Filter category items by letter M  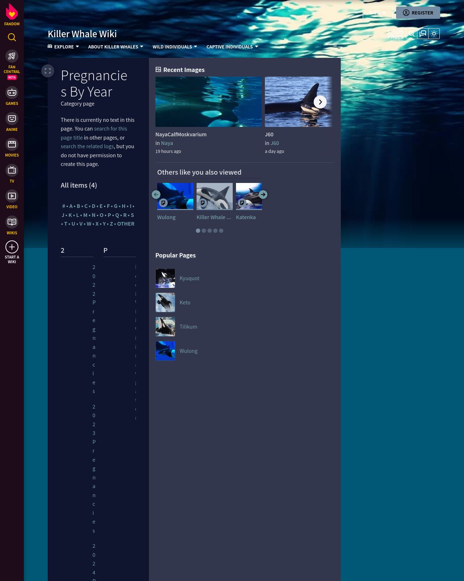click(85, 215)
